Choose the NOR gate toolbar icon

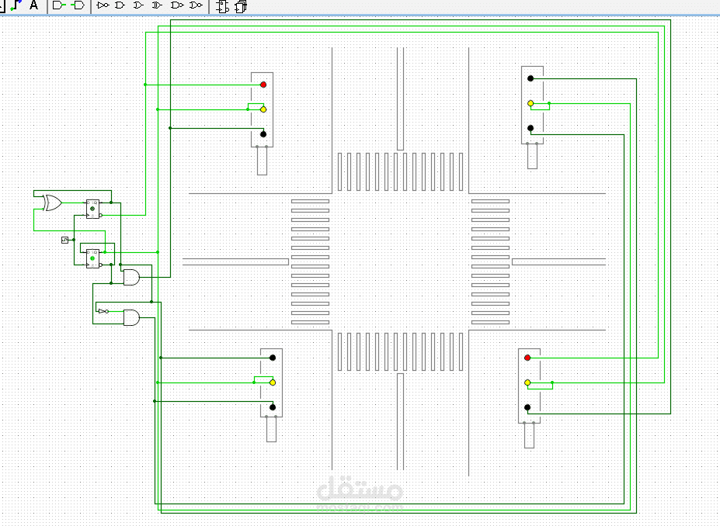(x=196, y=5)
